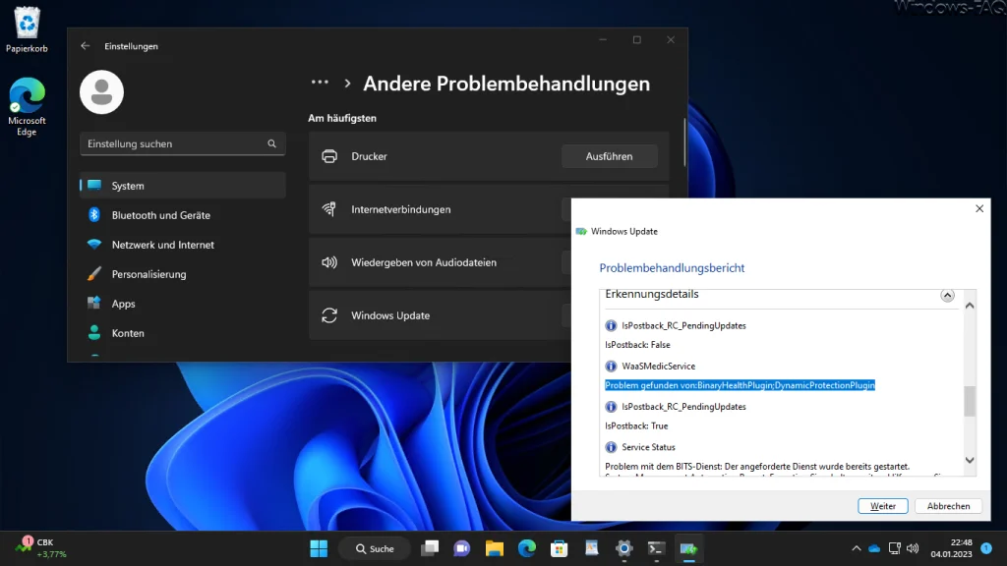Open Settings gear on taskbar

[624, 548]
